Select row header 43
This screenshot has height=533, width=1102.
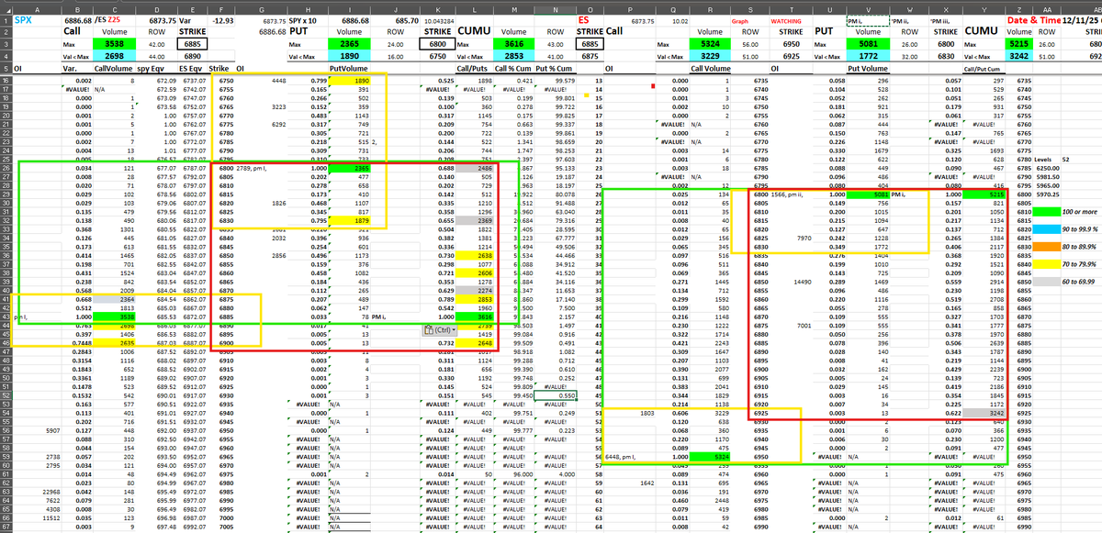(x=6, y=316)
